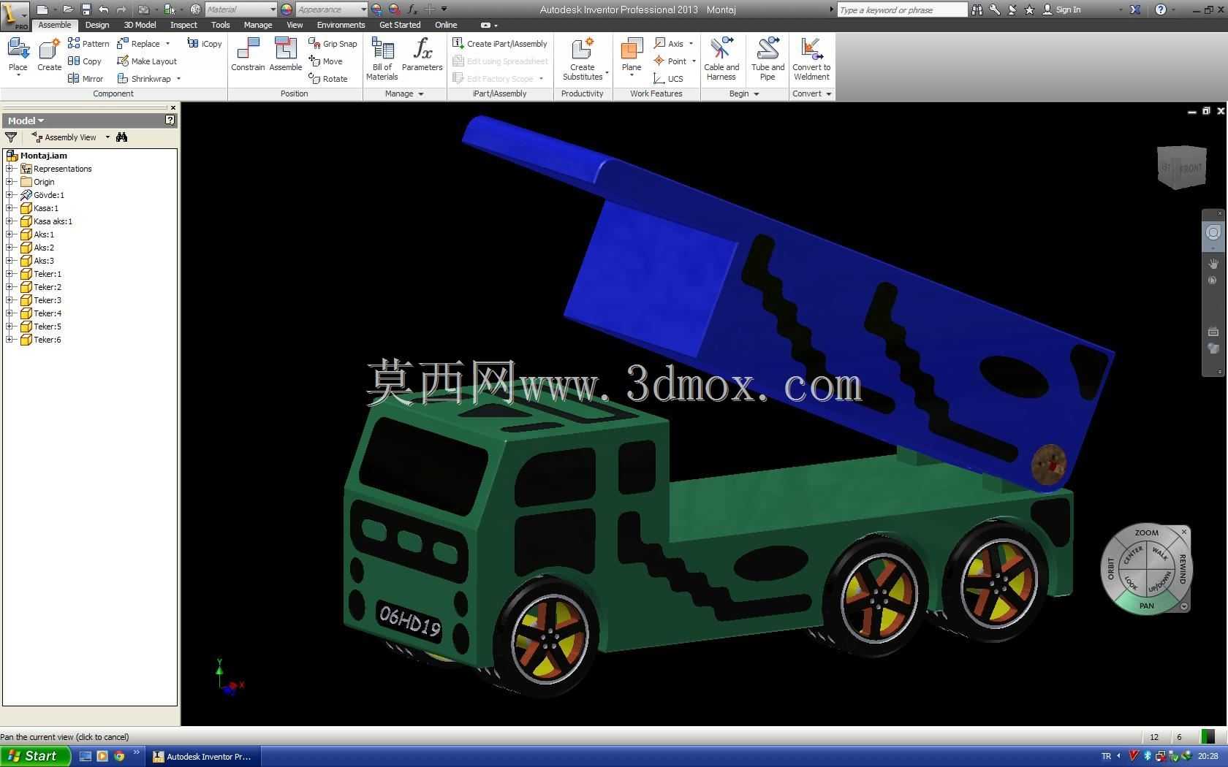Begin Cable and Harness environment
The image size is (1228, 767).
tap(721, 58)
